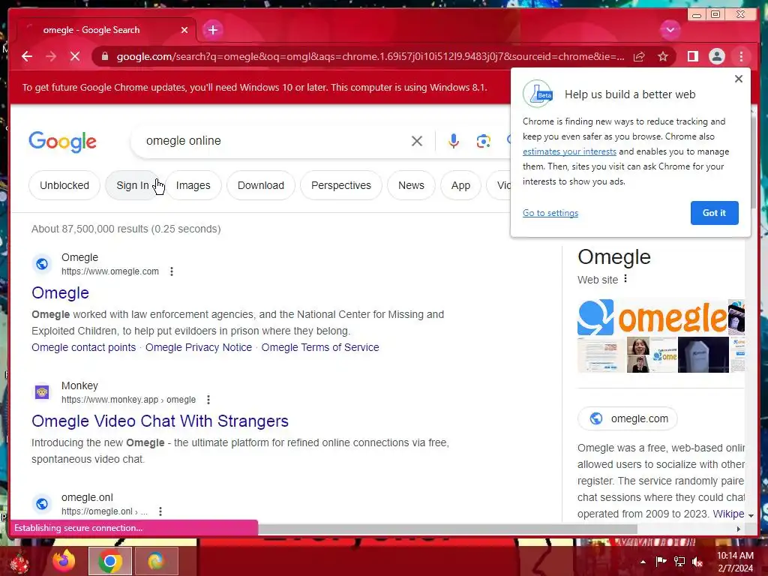Click the omegle.com result globe favicon
Image resolution: width=768 pixels, height=576 pixels.
point(42,263)
